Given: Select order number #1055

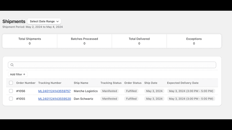Looking at the screenshot, I should (x=21, y=99).
